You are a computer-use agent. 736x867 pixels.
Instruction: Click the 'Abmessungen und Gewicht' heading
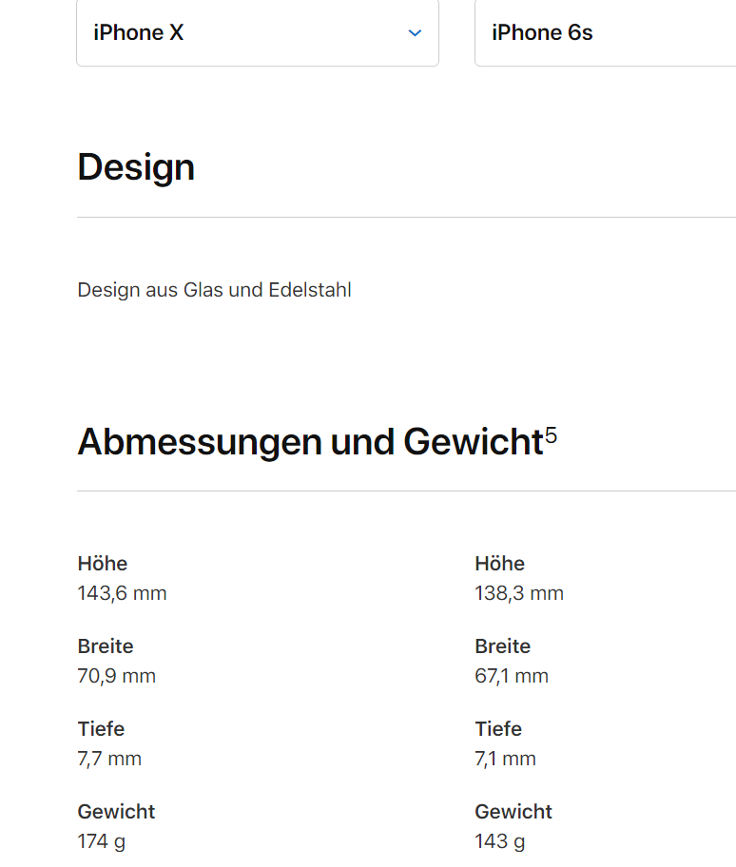311,442
